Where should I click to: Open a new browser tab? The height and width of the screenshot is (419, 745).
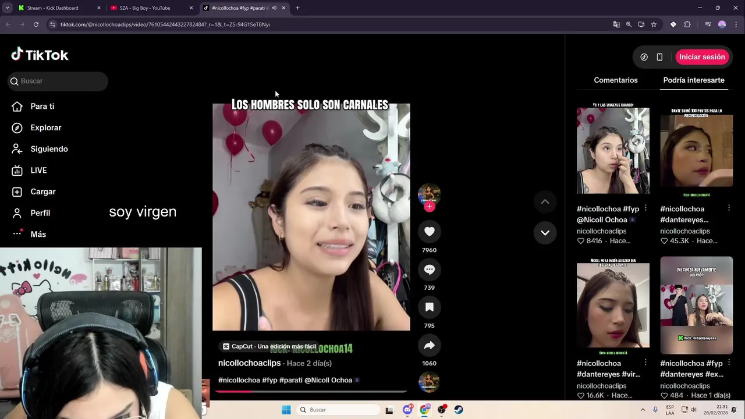click(297, 8)
